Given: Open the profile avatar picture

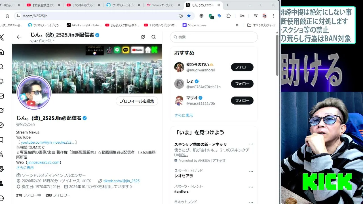Looking at the screenshot, I should 34,93.
